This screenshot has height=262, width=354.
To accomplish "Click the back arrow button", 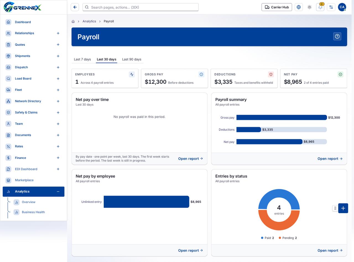I will tap(75, 7).
